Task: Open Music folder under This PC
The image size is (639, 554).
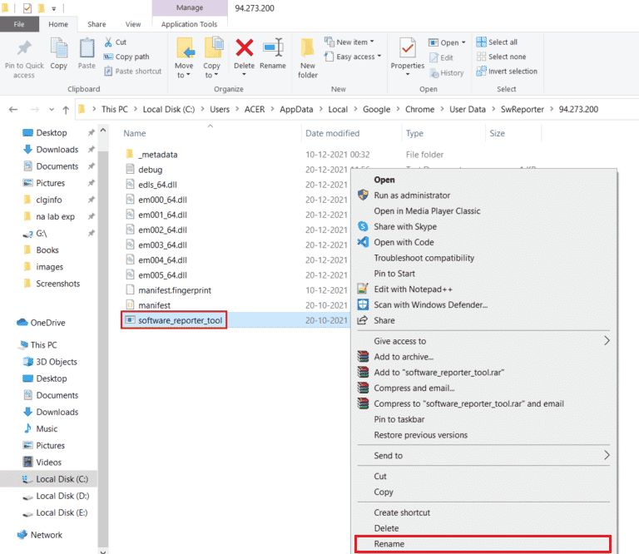Action: tap(40, 428)
